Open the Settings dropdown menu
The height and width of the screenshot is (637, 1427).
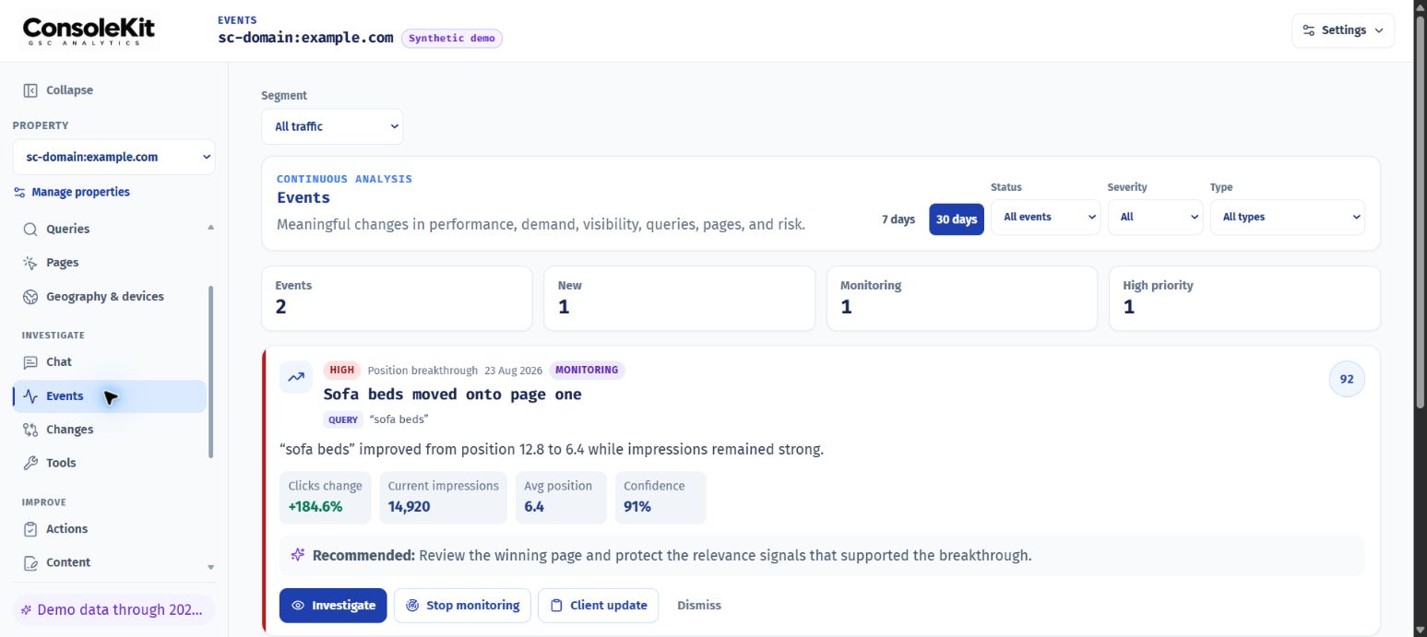pos(1343,30)
